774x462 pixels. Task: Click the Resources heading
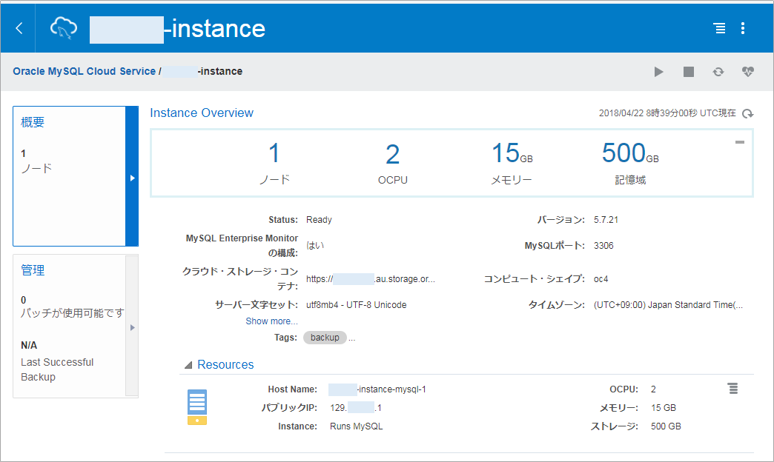tap(225, 364)
